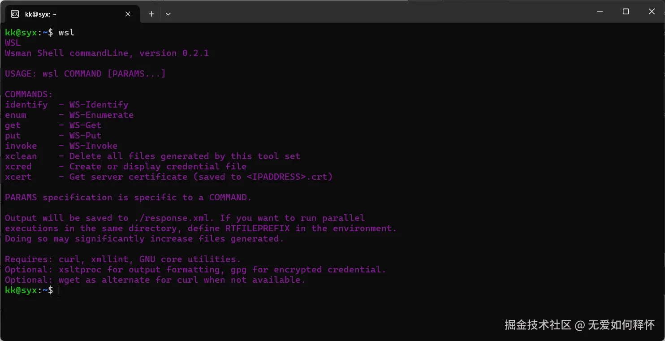Click the 'xclean' command name
The height and width of the screenshot is (341, 665).
click(x=21, y=156)
